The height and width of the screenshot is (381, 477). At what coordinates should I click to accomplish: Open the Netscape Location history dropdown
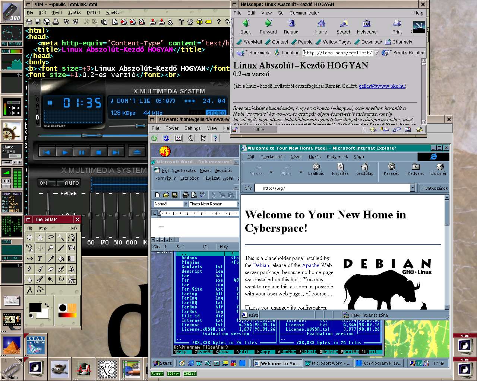tap(377, 53)
